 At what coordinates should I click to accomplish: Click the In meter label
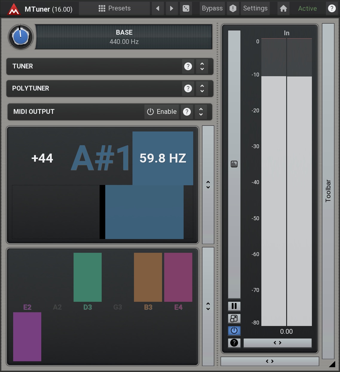point(286,33)
